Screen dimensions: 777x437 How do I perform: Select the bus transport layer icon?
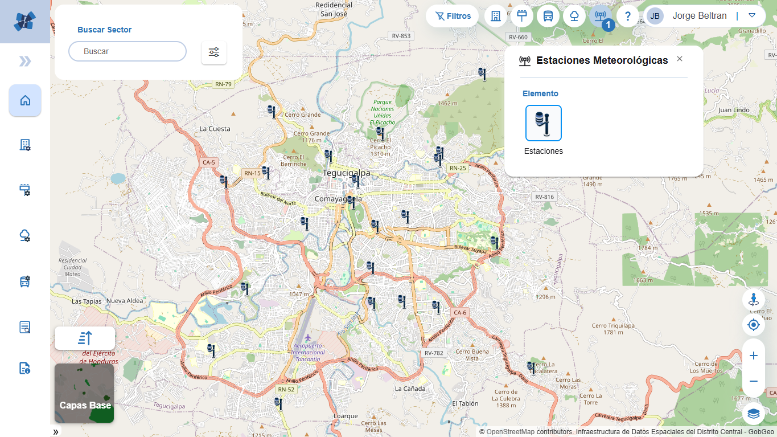click(548, 16)
